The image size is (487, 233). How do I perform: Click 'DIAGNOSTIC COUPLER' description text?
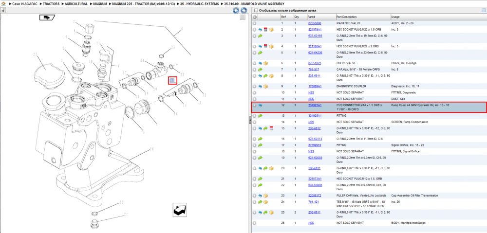click(x=351, y=86)
